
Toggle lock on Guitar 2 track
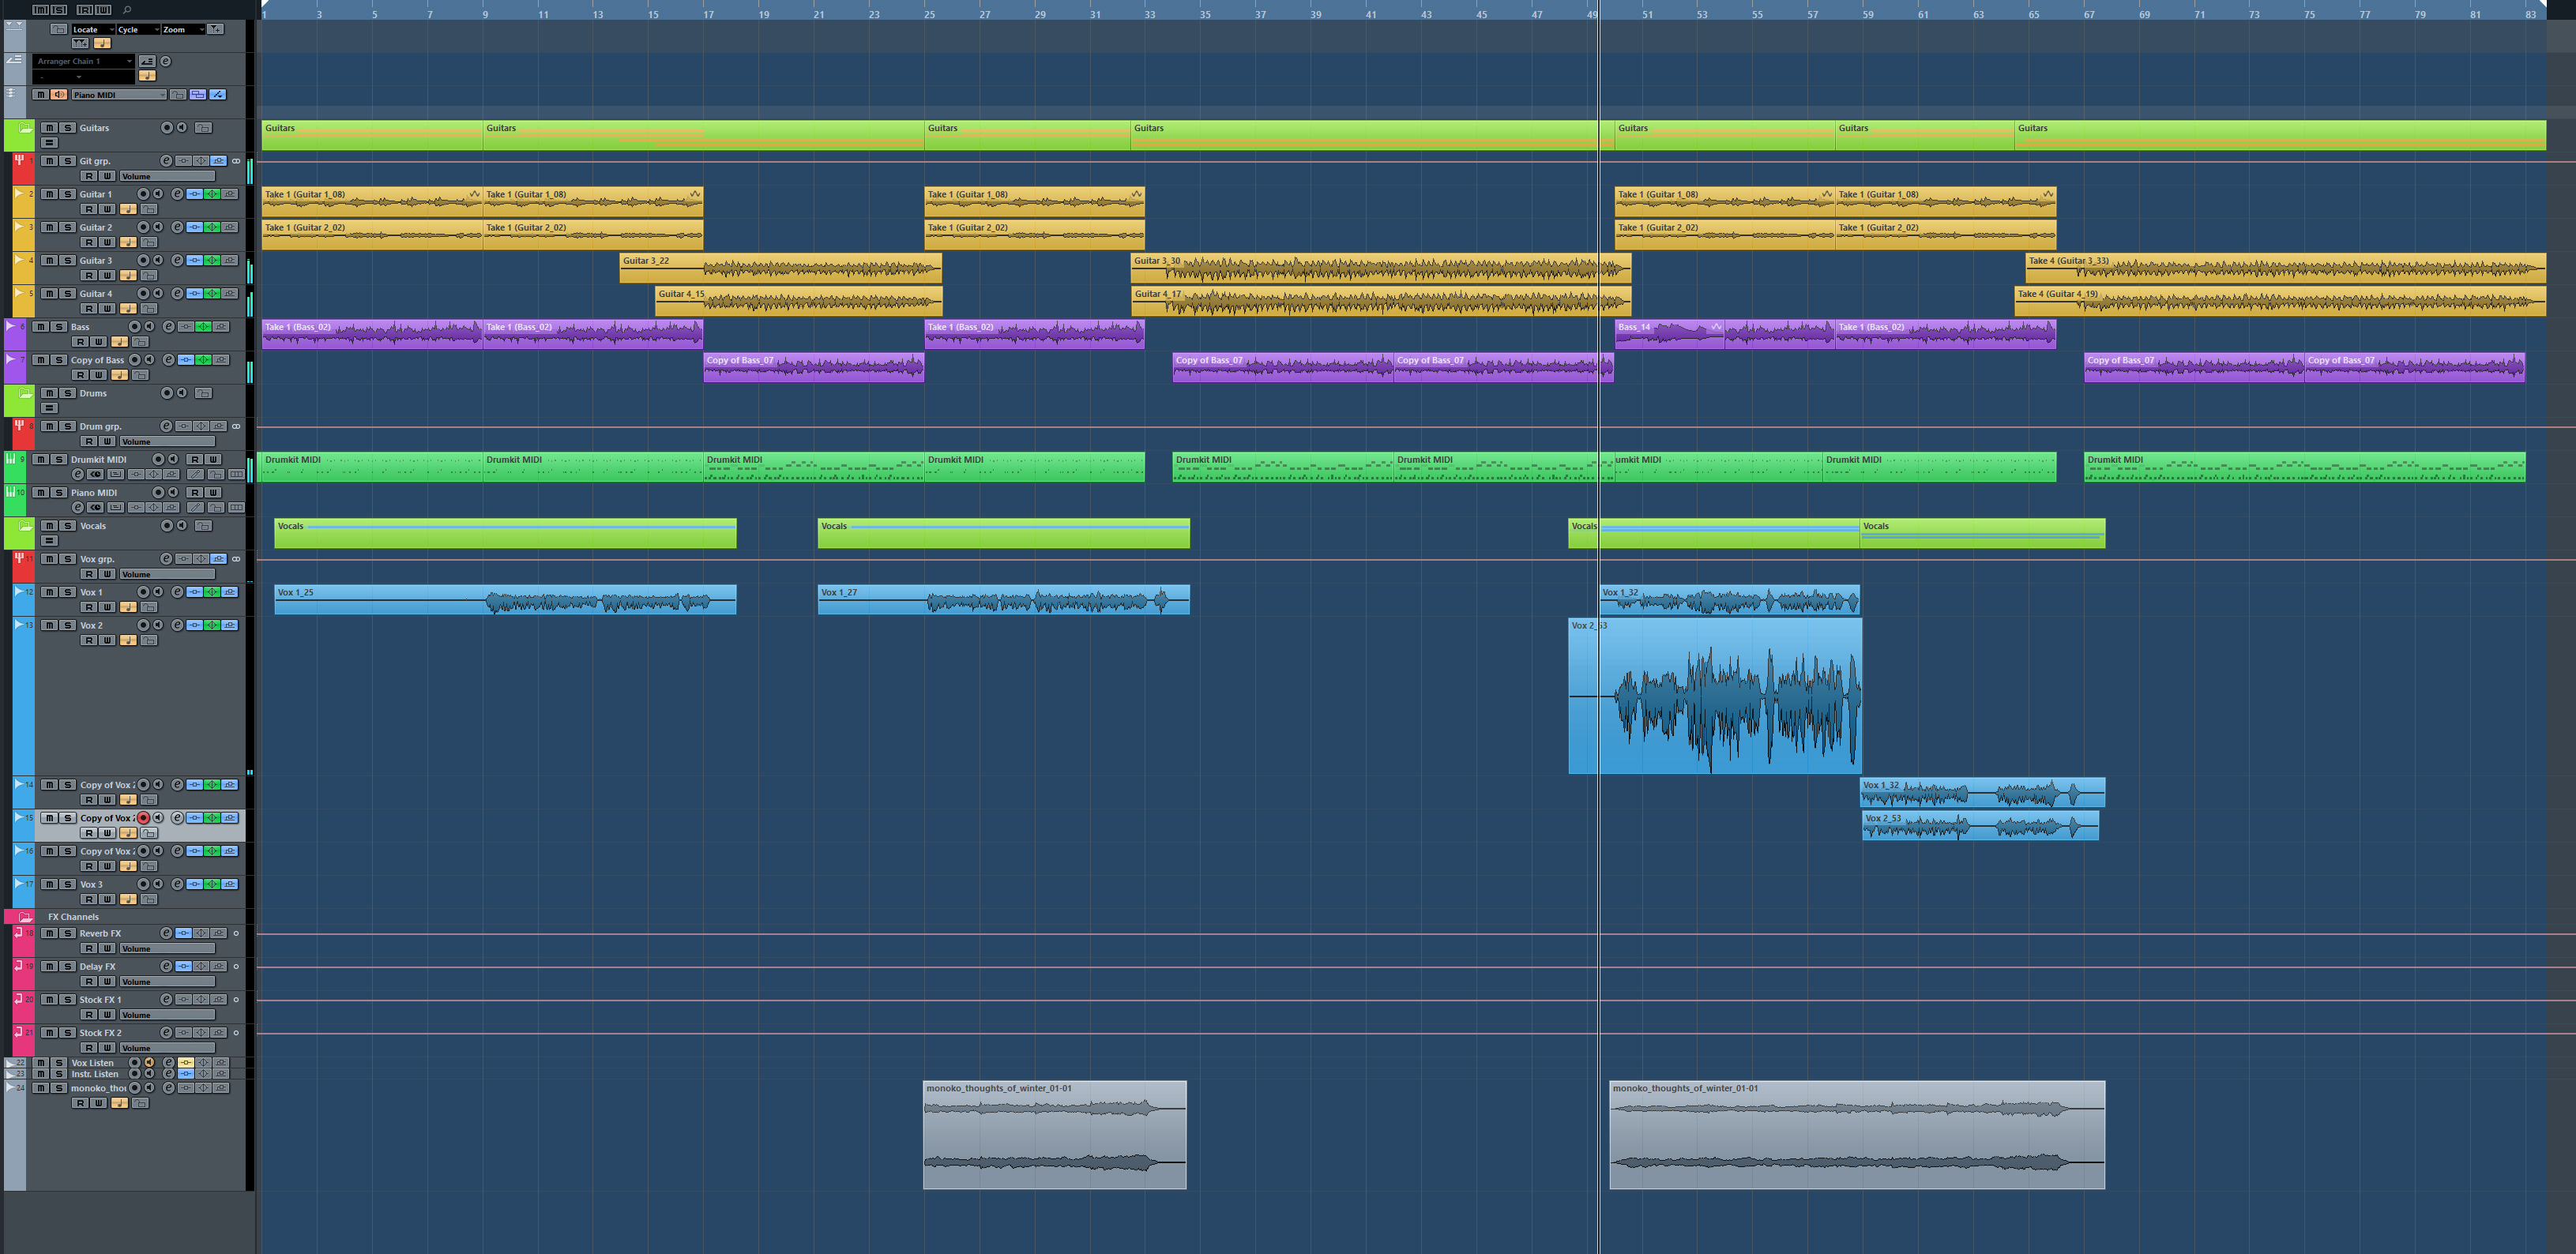149,242
